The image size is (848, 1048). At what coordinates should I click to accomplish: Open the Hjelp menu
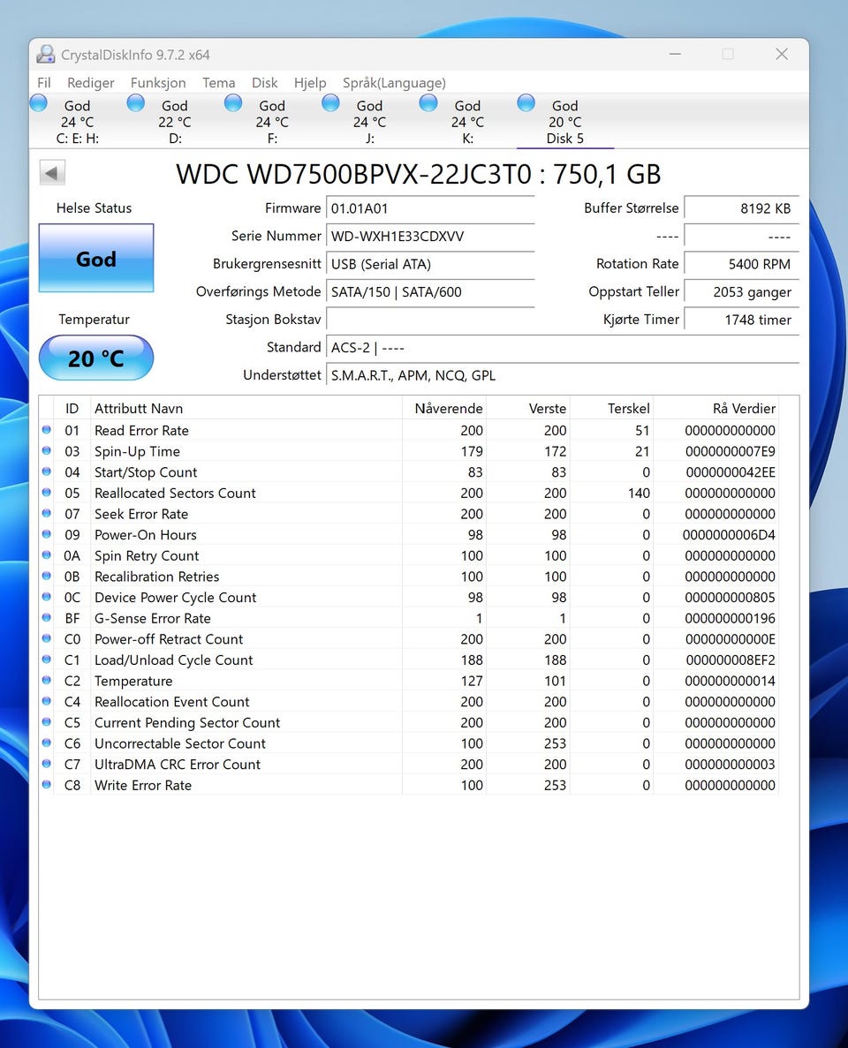(310, 82)
